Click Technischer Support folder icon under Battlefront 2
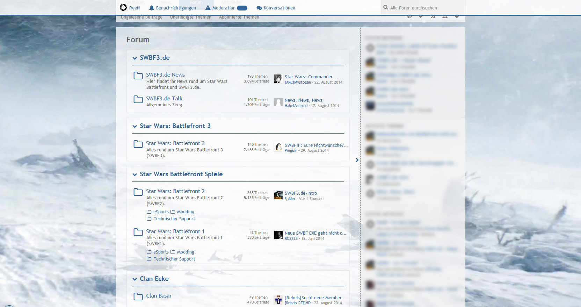581x307 pixels. [149, 219]
